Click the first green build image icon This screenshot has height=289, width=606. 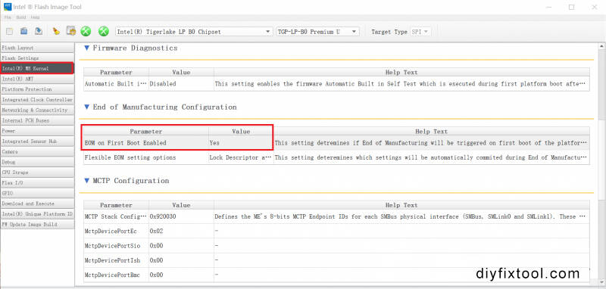click(86, 31)
